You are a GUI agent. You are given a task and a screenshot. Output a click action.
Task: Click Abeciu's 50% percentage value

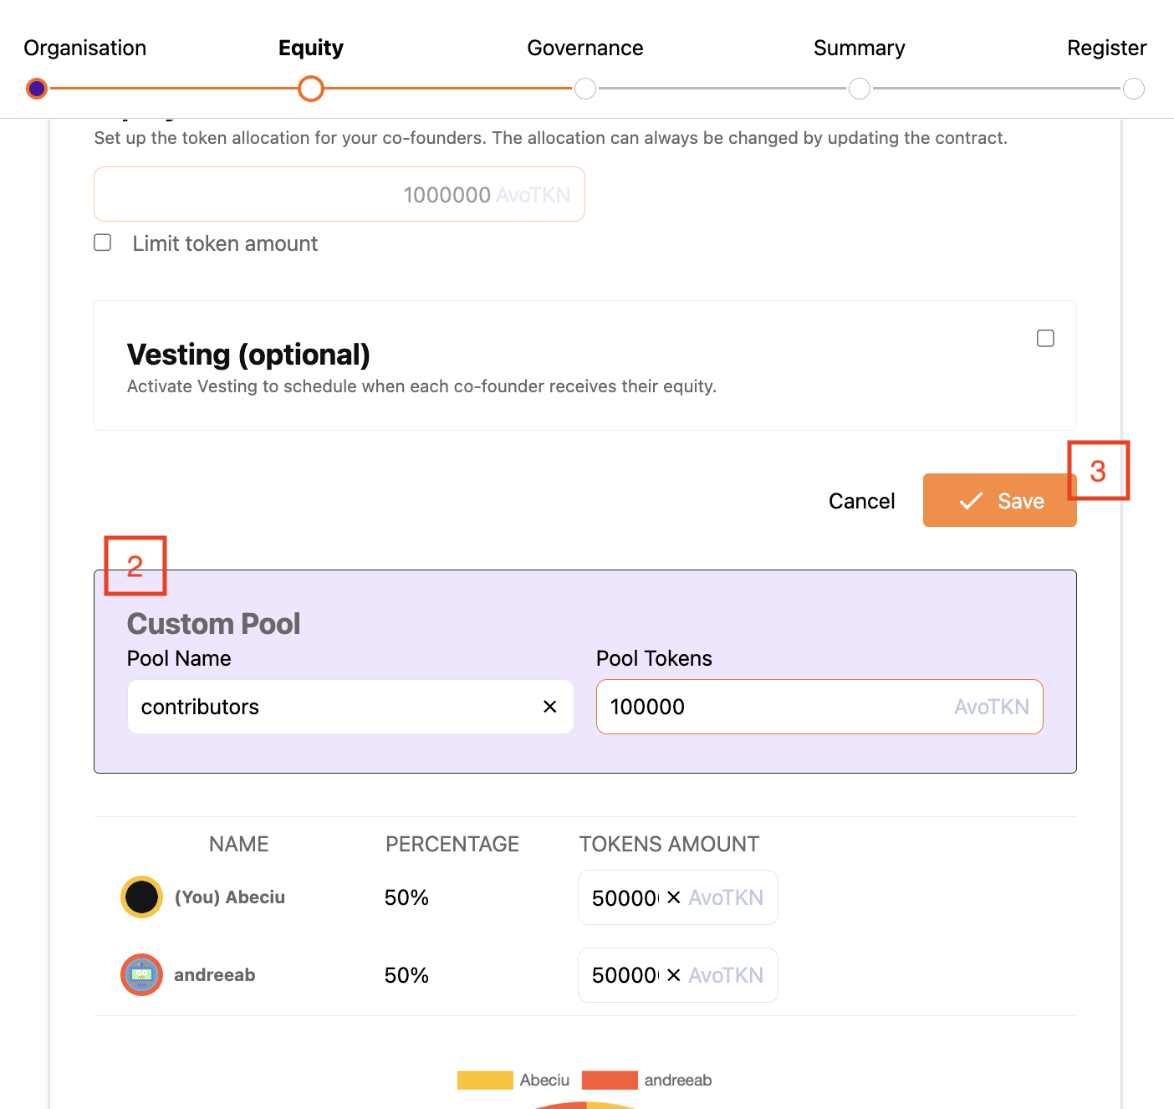406,897
